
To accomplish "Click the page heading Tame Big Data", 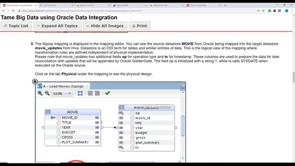I will pyautogui.click(x=59, y=18).
